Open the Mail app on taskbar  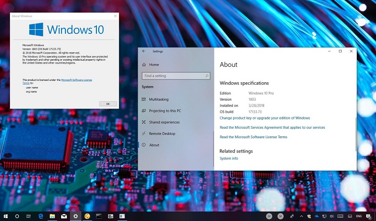click(x=64, y=216)
